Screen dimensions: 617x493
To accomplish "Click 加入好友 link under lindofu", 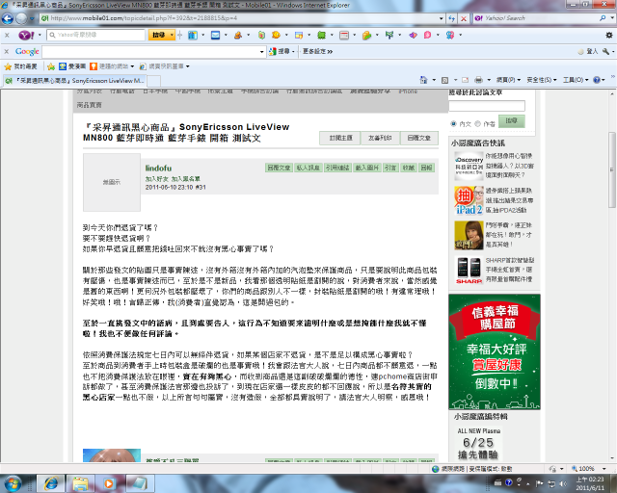I will (x=156, y=179).
